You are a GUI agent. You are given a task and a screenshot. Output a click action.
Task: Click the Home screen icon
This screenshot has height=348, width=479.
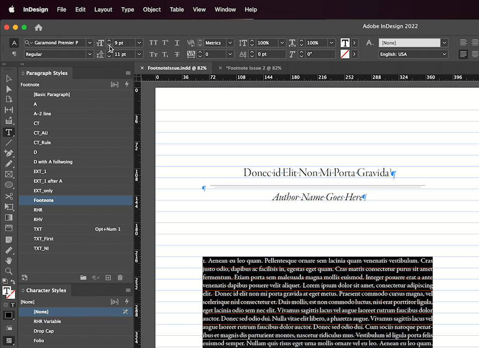tap(38, 28)
